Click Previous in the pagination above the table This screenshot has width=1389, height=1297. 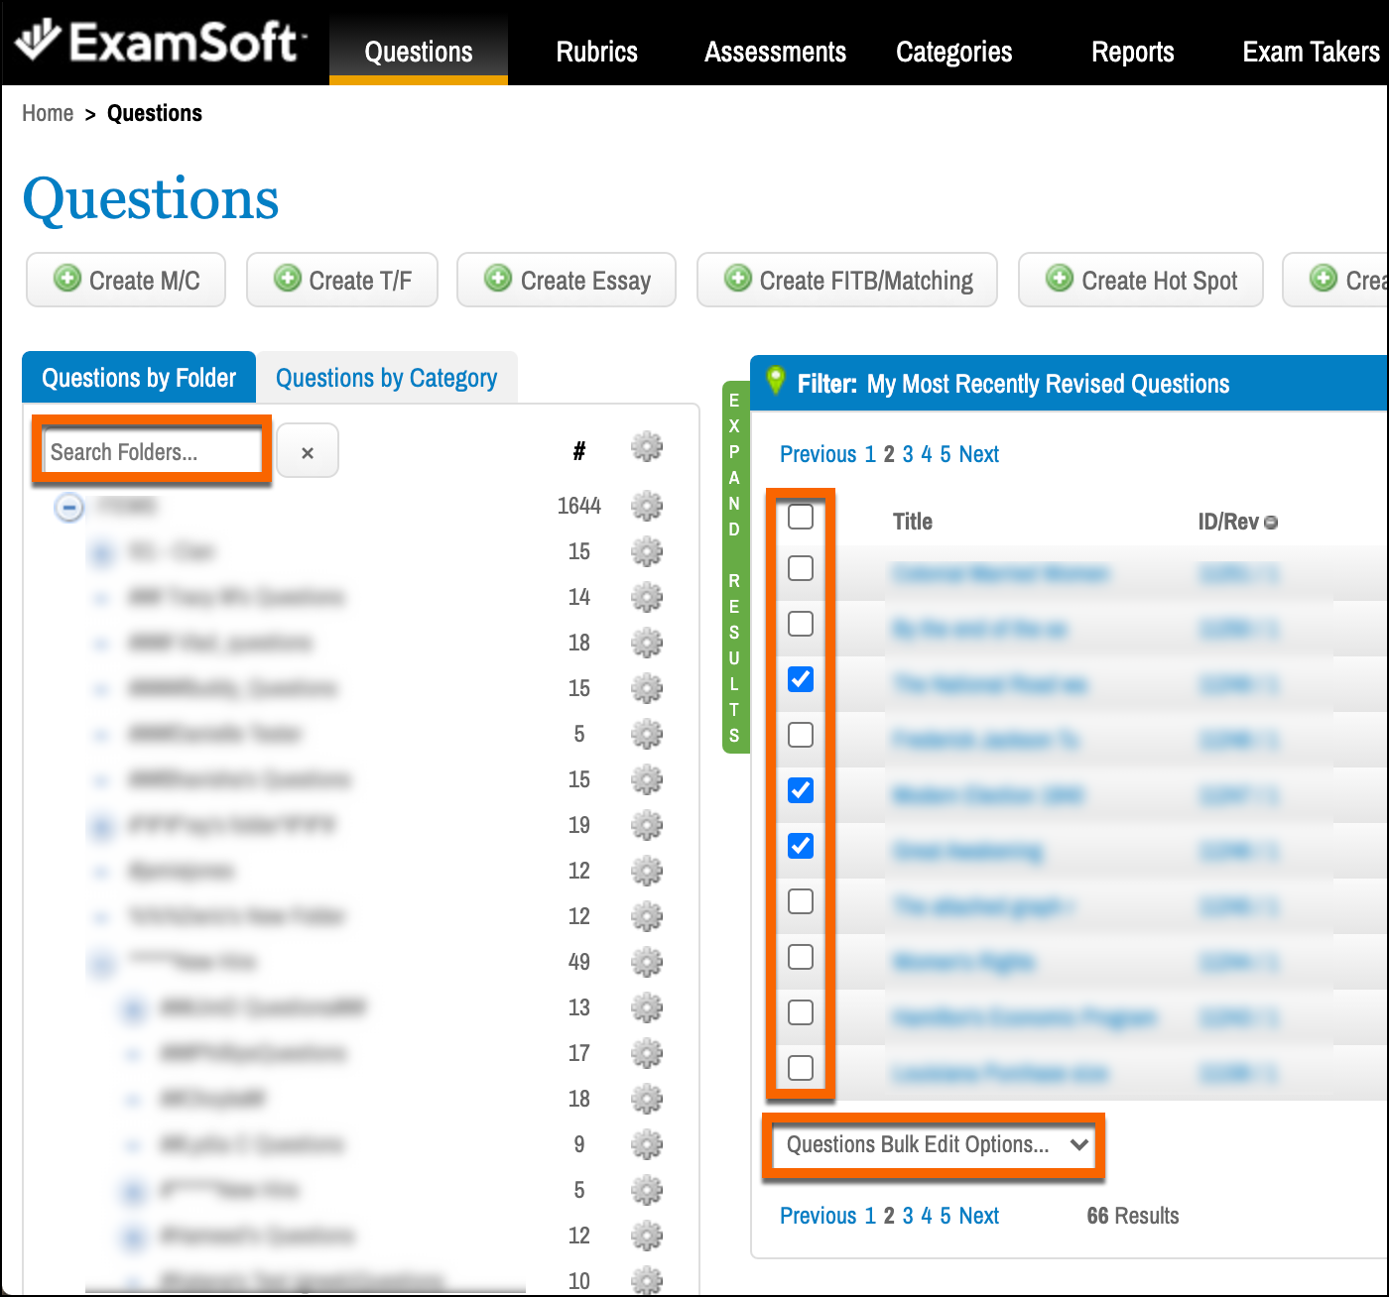[x=818, y=454]
